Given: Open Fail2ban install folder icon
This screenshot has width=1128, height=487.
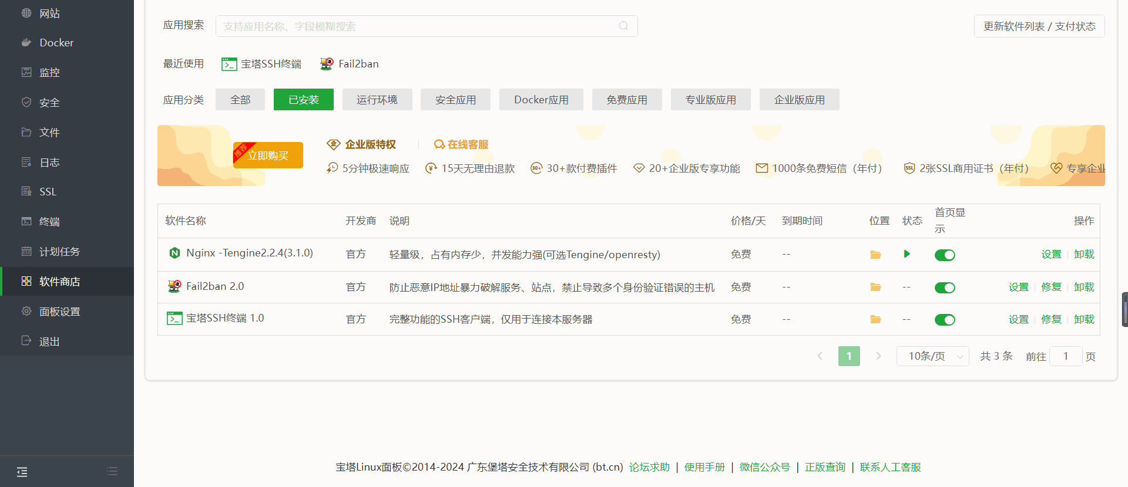Looking at the screenshot, I should point(875,287).
